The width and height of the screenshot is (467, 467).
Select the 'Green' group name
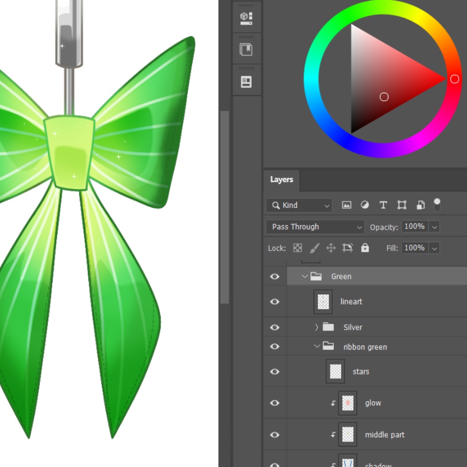pos(341,277)
